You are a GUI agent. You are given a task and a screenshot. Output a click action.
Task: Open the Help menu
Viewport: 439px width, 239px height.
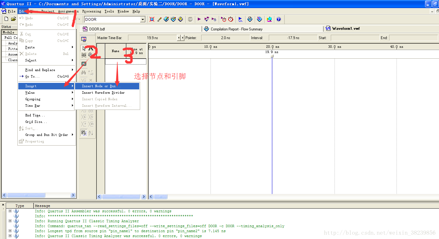coord(136,11)
